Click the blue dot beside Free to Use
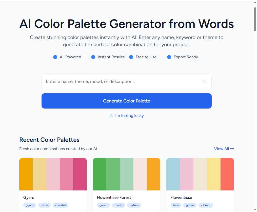 tap(131, 57)
